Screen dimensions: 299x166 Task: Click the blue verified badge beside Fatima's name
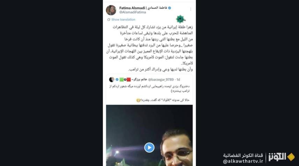(170, 8)
